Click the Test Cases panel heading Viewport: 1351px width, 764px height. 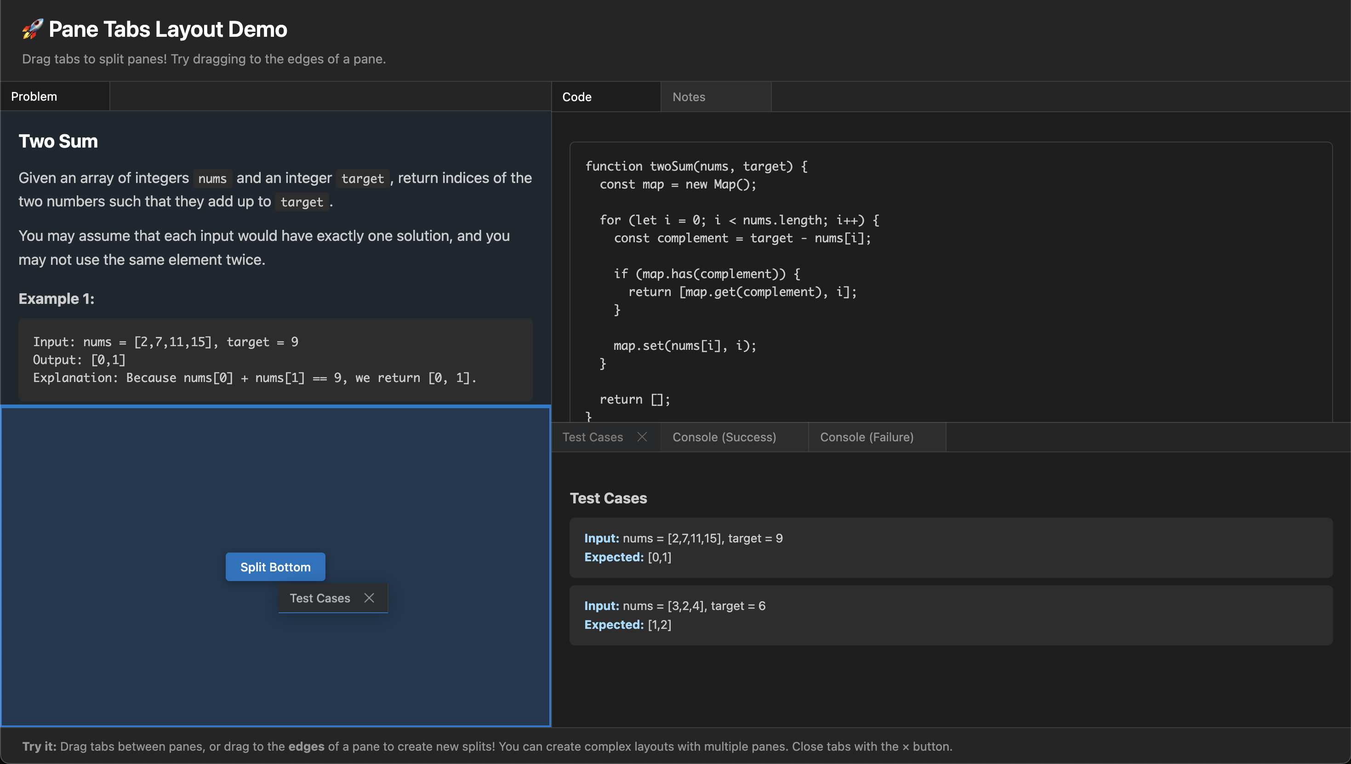point(608,497)
